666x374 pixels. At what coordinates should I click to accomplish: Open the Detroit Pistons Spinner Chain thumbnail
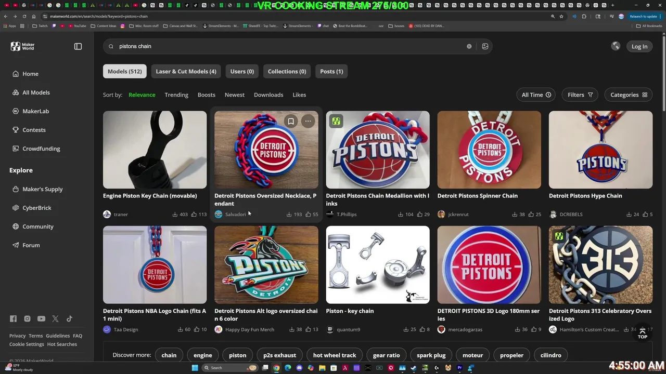point(489,150)
